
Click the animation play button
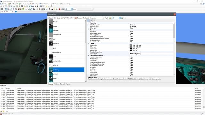(x=2, y=12)
